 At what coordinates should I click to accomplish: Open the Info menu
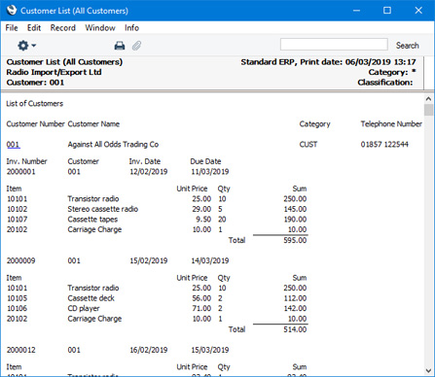131,28
